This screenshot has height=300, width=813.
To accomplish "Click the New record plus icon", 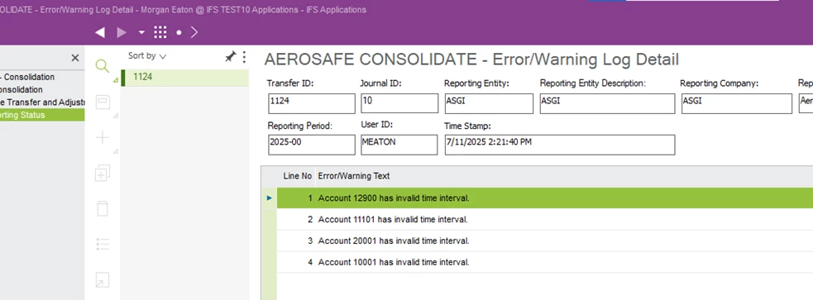I will coord(103,137).
